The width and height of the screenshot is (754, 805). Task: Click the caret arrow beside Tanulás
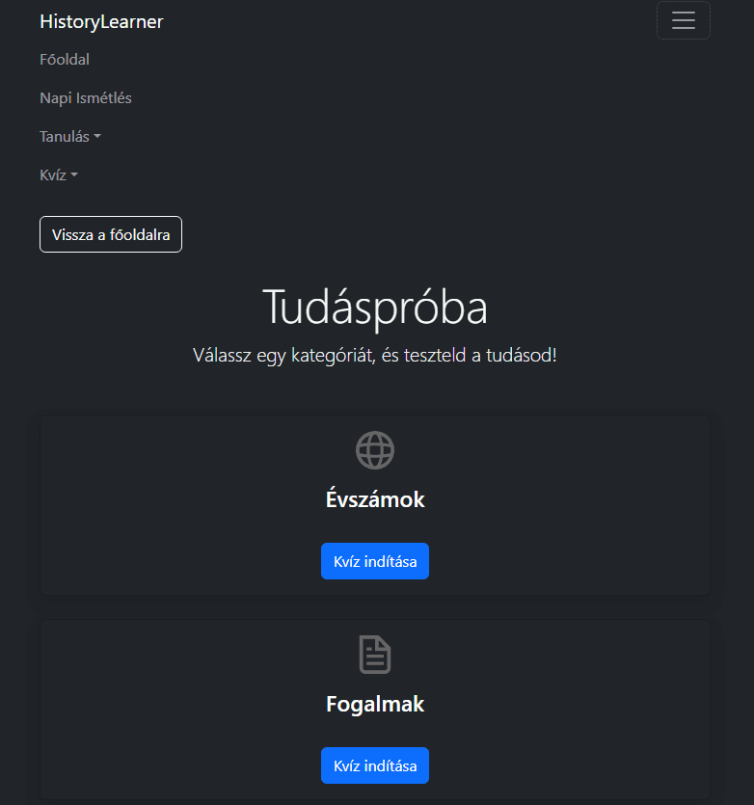pos(97,138)
